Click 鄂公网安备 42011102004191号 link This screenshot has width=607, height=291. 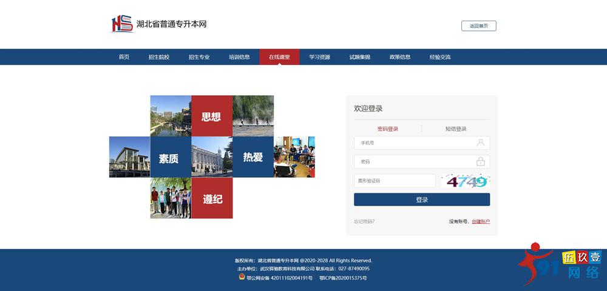click(x=279, y=278)
